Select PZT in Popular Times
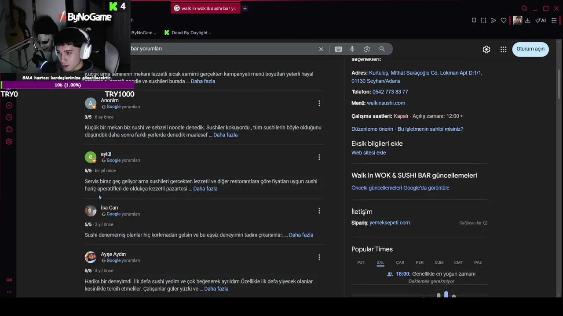The image size is (563, 316). click(x=361, y=262)
